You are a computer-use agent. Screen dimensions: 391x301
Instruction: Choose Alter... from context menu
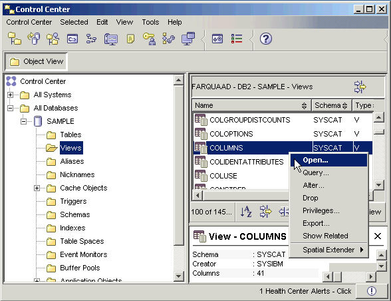click(328, 185)
